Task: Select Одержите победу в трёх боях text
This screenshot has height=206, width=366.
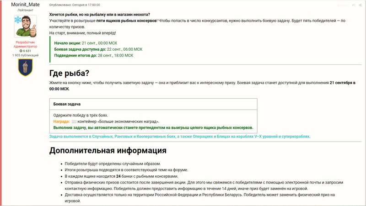Action: pos(81,116)
